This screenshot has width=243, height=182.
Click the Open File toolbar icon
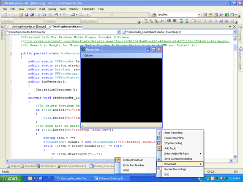coord(21,15)
